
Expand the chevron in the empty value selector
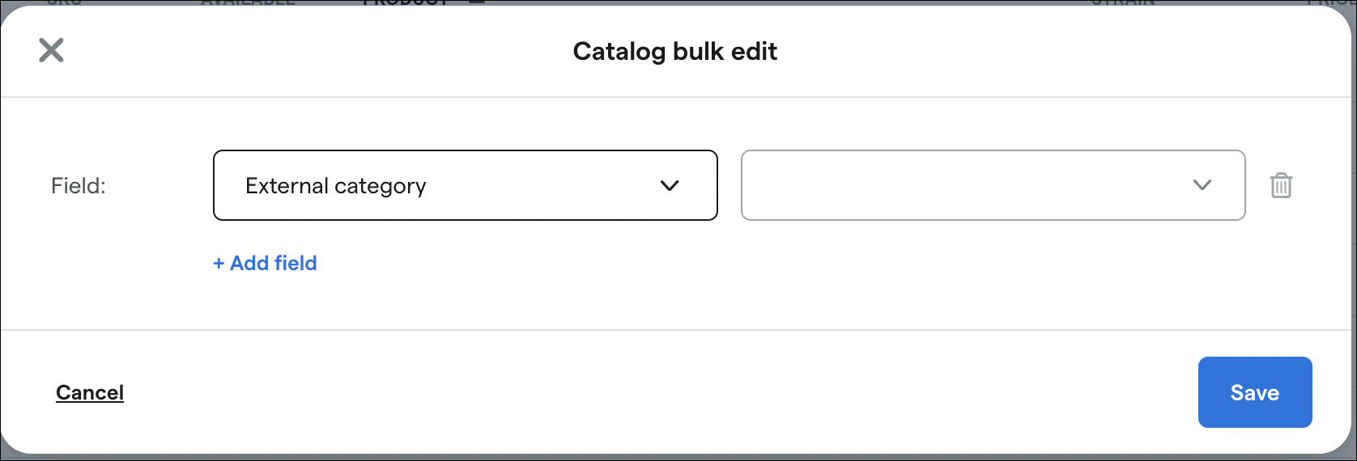1202,185
